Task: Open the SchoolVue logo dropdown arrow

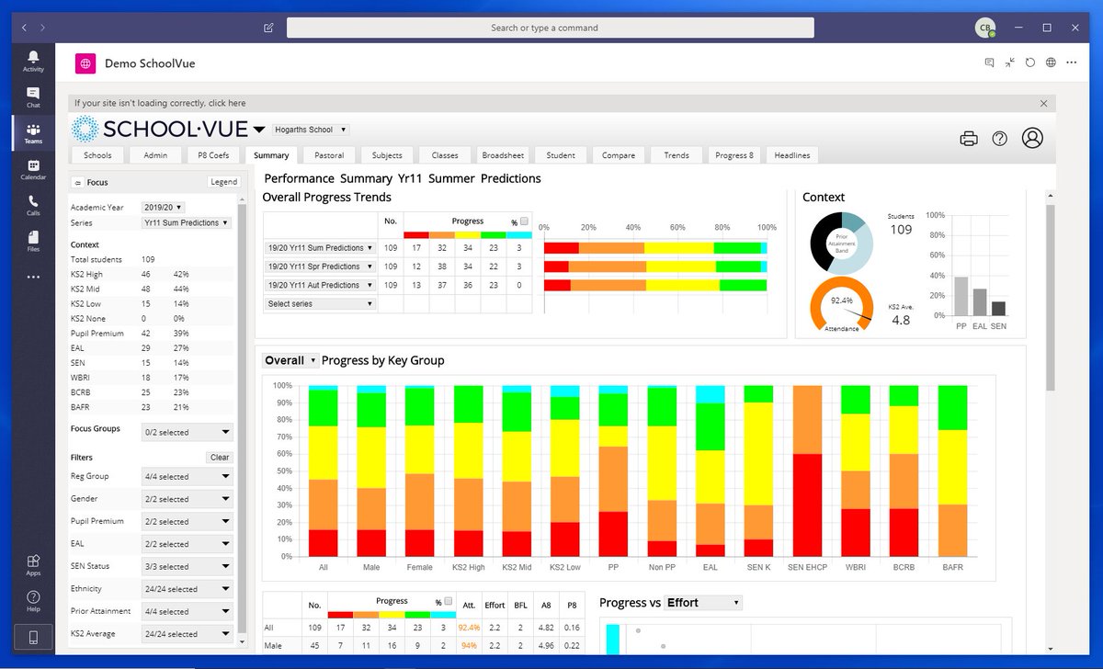Action: tap(259, 130)
